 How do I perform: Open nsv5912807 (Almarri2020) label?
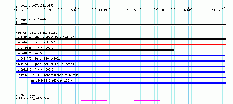pos(35,70)
